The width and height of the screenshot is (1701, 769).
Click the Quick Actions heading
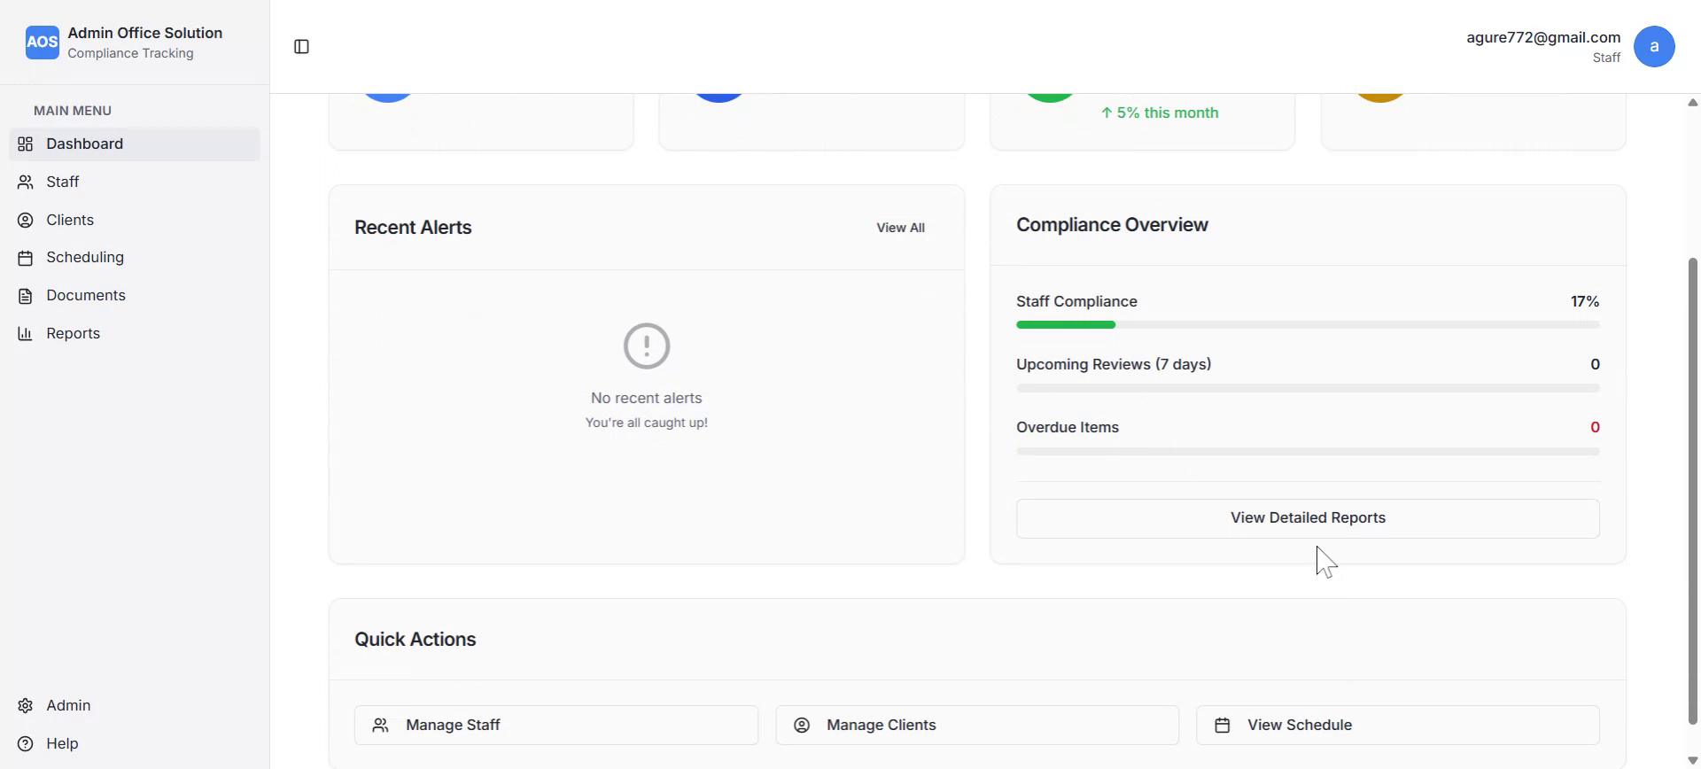click(x=415, y=640)
